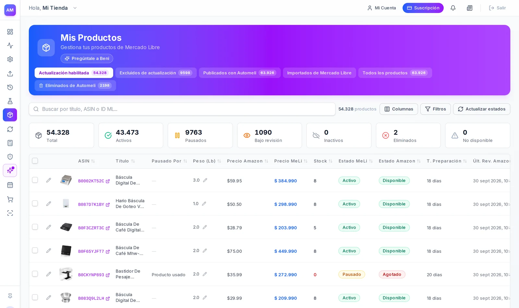Edit product B0002KT52C with pencil icon
The width and height of the screenshot is (519, 308).
pos(49,180)
